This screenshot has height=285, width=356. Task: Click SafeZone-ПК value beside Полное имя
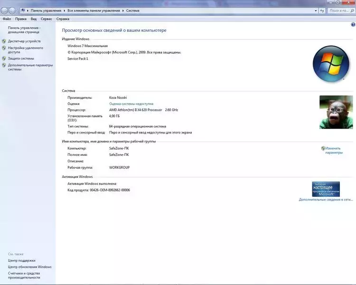(119, 154)
